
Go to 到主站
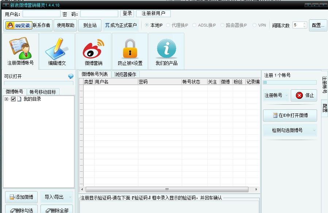tap(90, 25)
